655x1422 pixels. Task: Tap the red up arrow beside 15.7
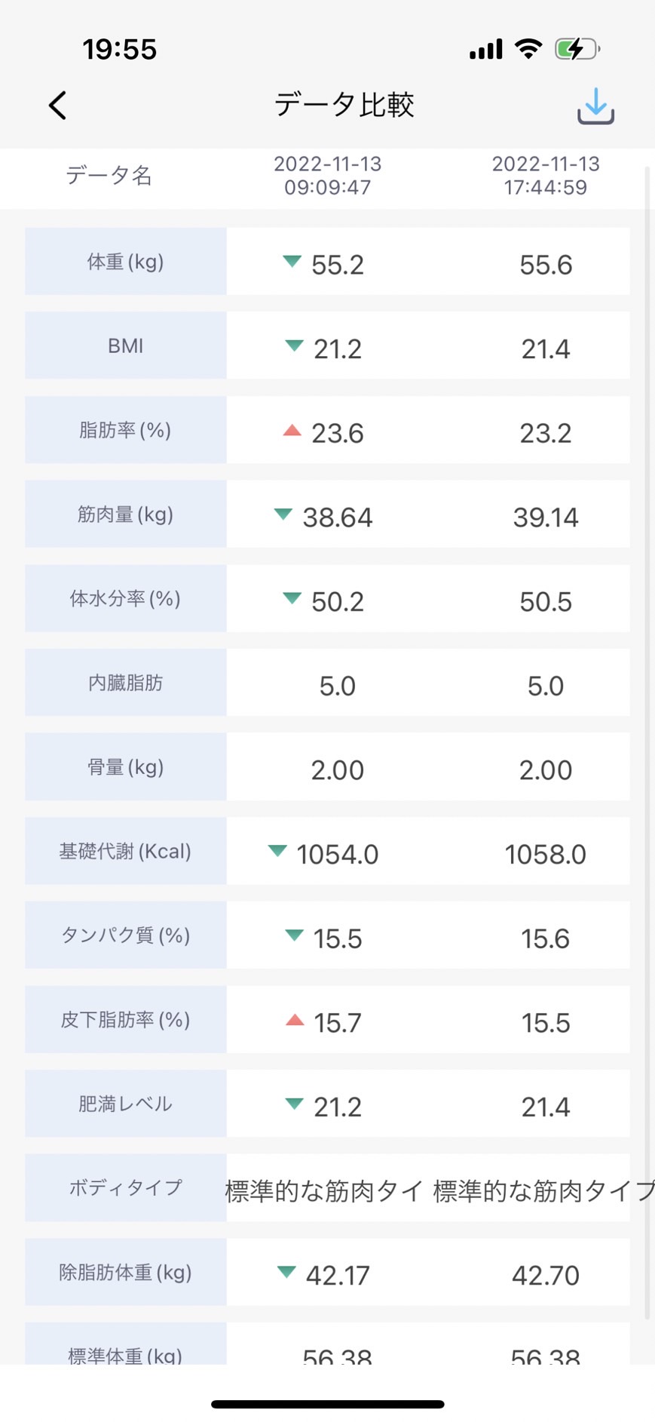pos(295,1020)
